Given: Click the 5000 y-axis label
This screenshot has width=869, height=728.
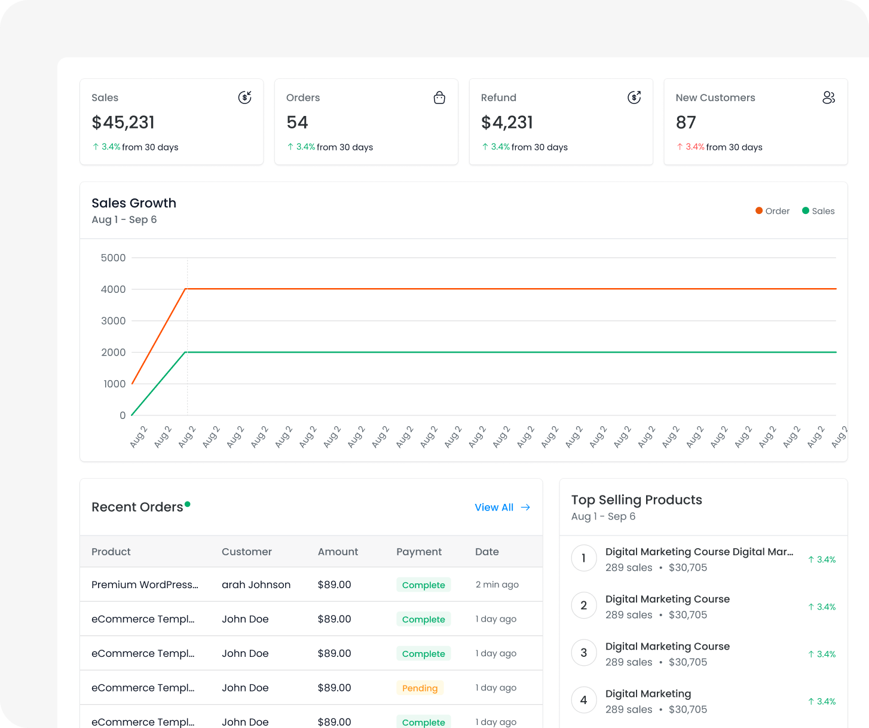Looking at the screenshot, I should click(x=114, y=258).
